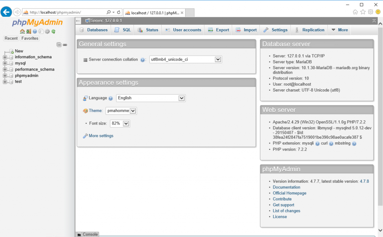Open phpMyAdmin documentation blue help icon in sidebar

tap(35, 31)
